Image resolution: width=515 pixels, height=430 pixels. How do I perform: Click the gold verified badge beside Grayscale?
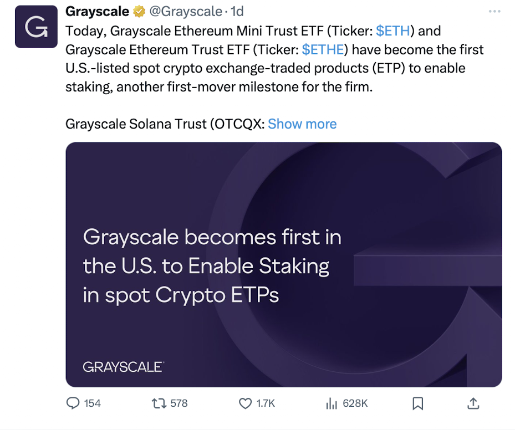[139, 12]
